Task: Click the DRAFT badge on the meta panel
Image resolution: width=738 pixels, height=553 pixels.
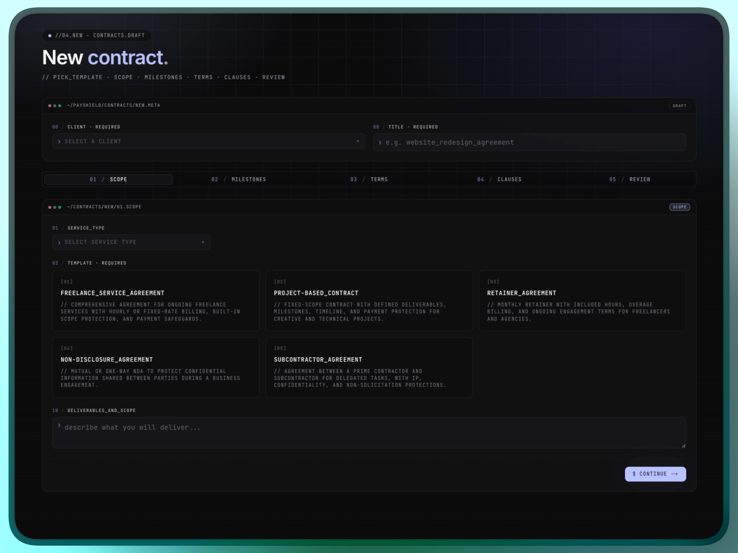Action: click(680, 106)
